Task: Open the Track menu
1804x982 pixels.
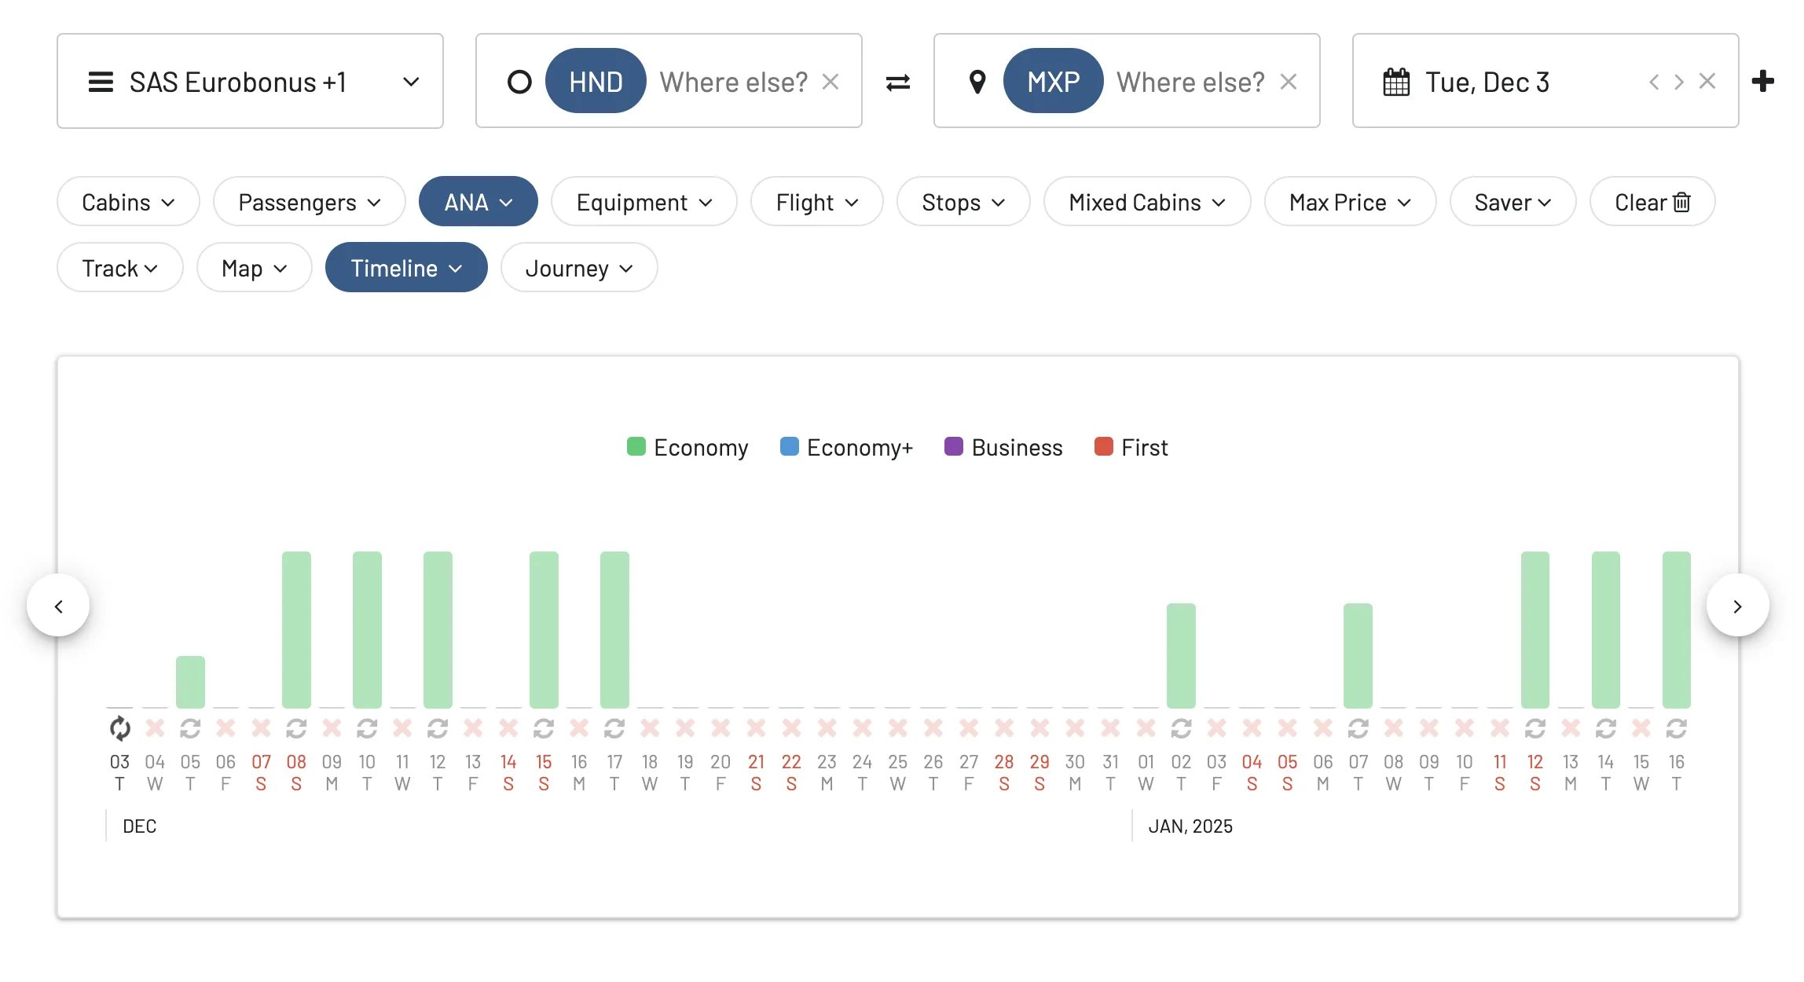Action: pos(120,268)
